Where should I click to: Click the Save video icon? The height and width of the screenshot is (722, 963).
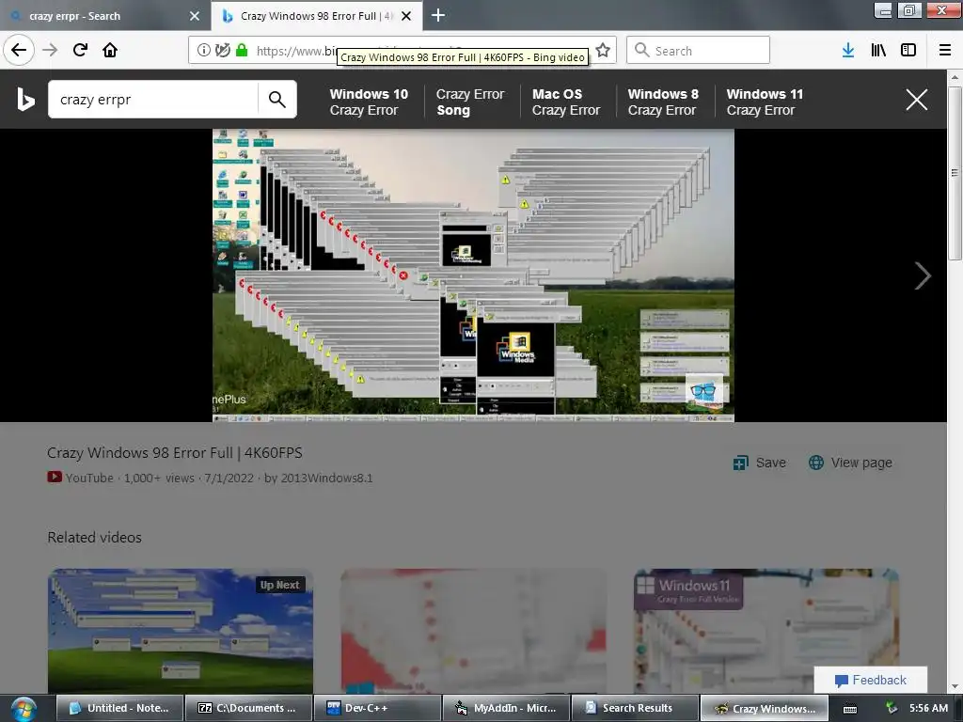(x=741, y=463)
